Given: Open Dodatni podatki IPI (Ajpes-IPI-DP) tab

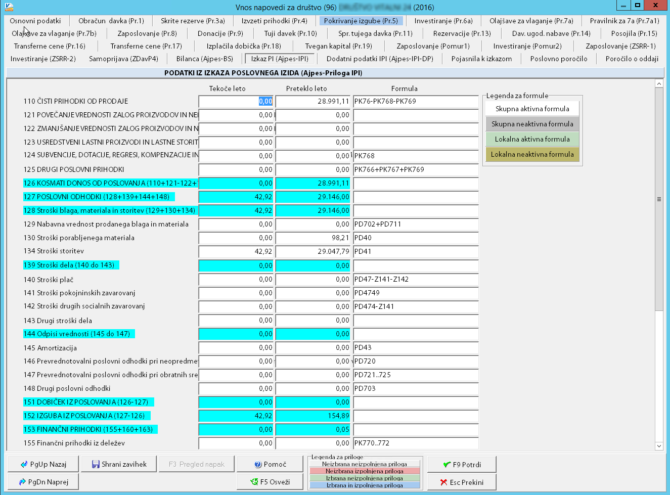Looking at the screenshot, I should pyautogui.click(x=380, y=59).
